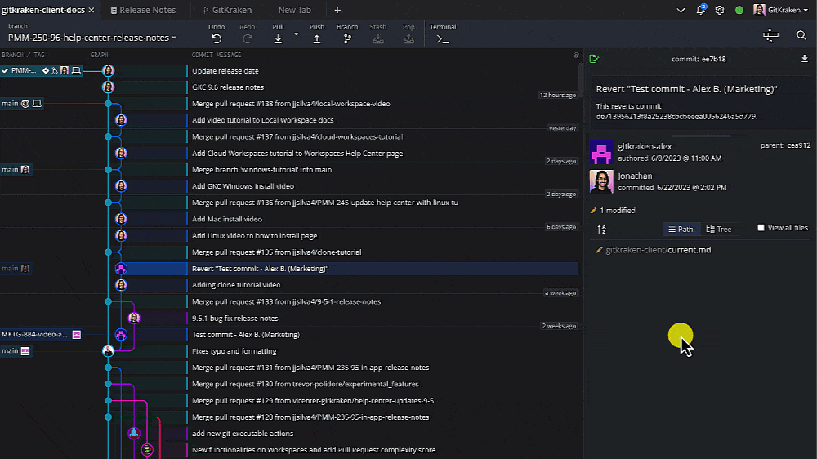The width and height of the screenshot is (817, 459).
Task: Click main label on windows-tutorial merge row
Action: coord(16,169)
